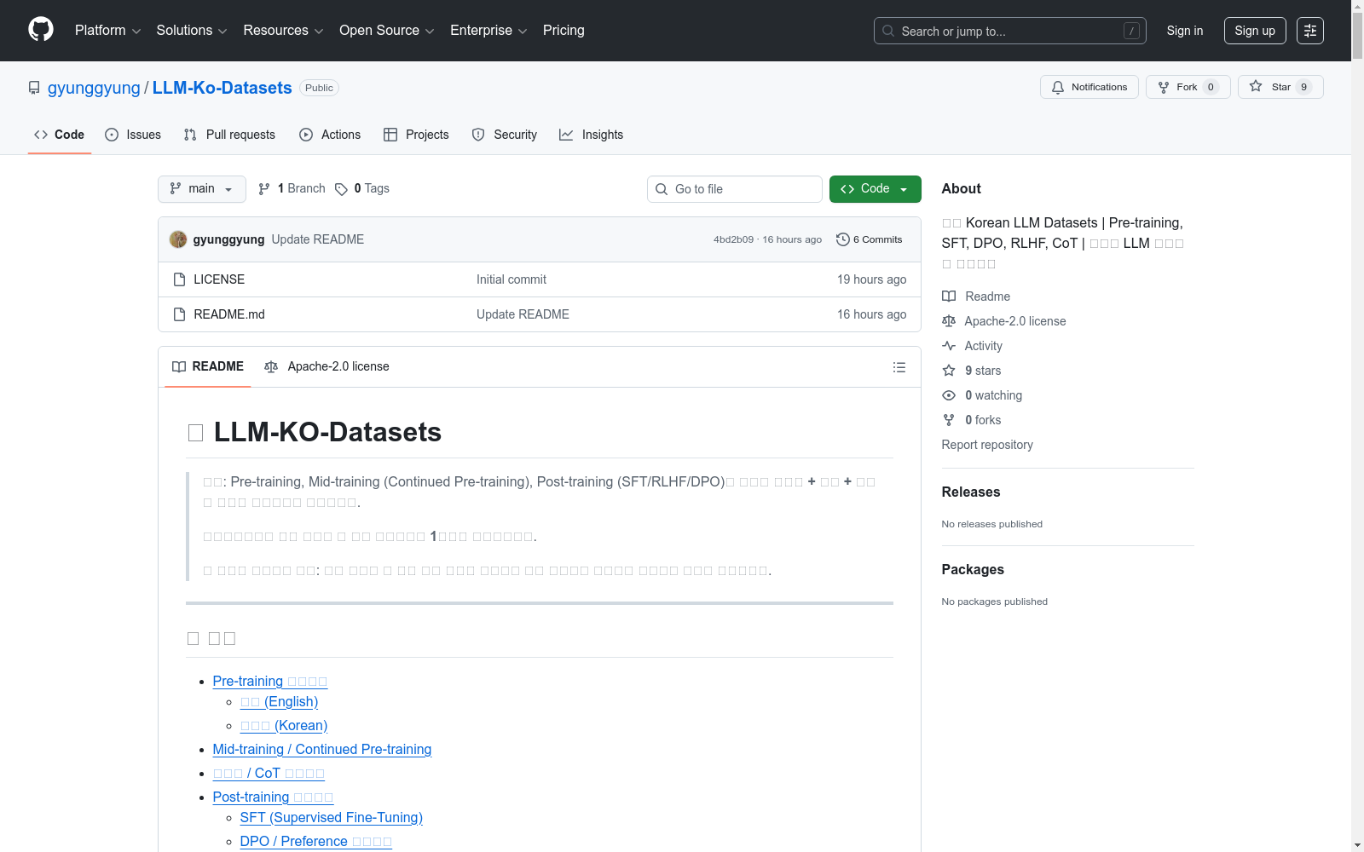Open the Resources dropdown

pos(283,31)
